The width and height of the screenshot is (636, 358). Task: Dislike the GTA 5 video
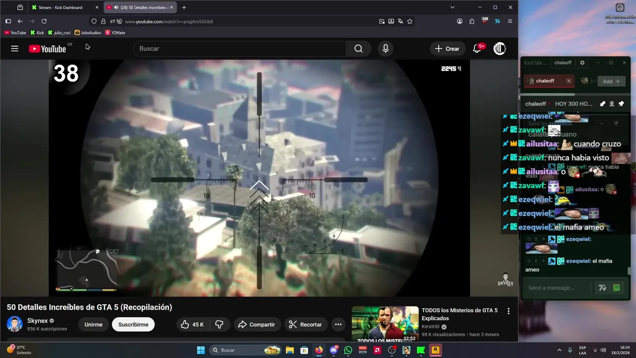219,325
